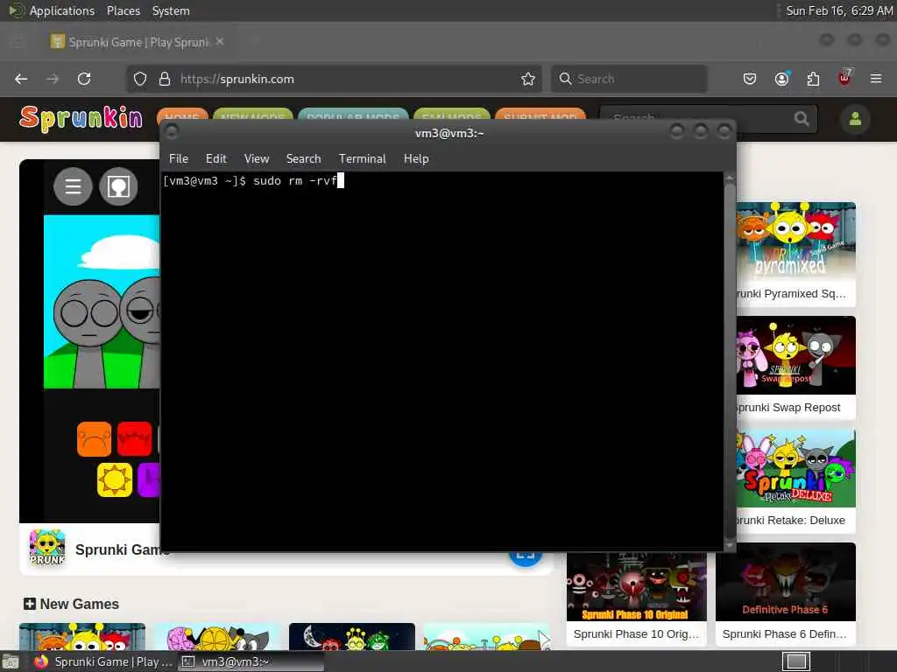Open Sprunki Swap Repost thumbnail
Image resolution: width=897 pixels, height=672 pixels.
tap(796, 355)
